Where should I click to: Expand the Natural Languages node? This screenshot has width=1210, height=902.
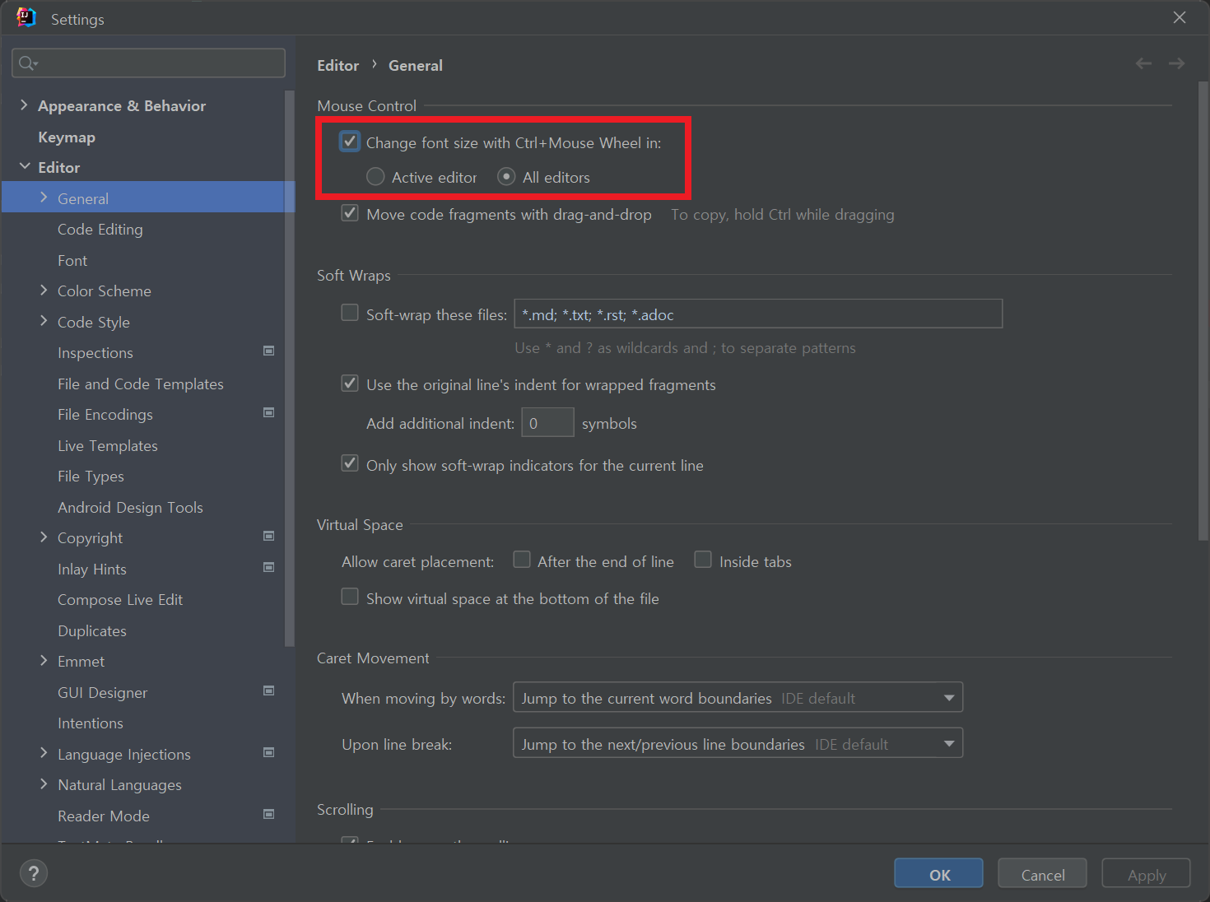[44, 783]
